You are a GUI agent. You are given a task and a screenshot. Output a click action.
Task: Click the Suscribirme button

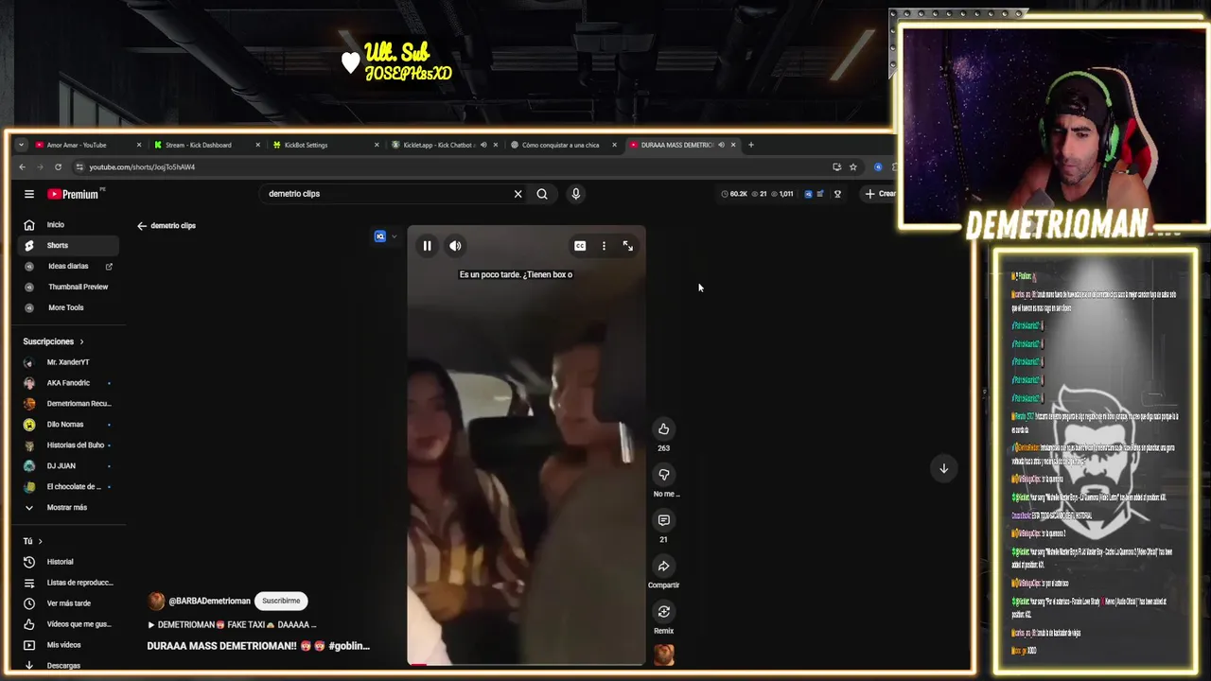[x=281, y=601]
